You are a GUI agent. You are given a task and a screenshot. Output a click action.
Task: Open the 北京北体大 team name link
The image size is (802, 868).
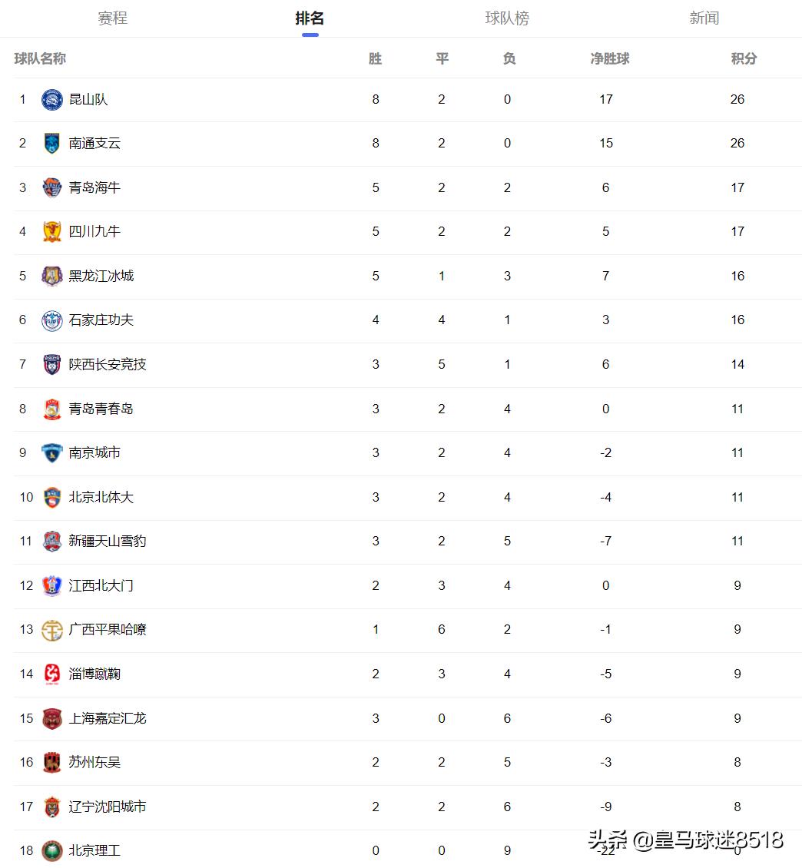click(101, 497)
